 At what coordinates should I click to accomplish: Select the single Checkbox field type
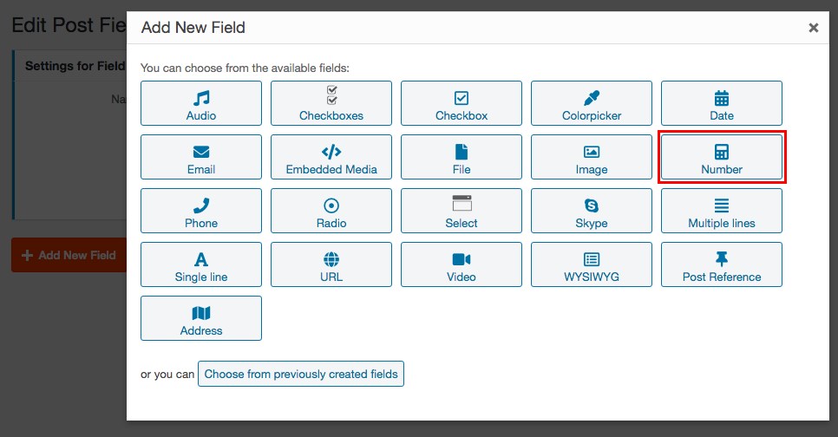[x=462, y=103]
